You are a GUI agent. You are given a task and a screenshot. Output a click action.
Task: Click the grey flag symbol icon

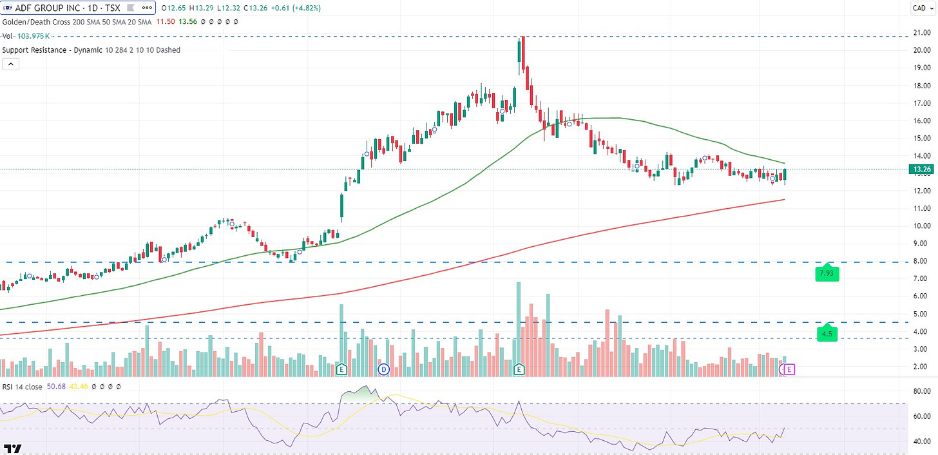coord(131,8)
